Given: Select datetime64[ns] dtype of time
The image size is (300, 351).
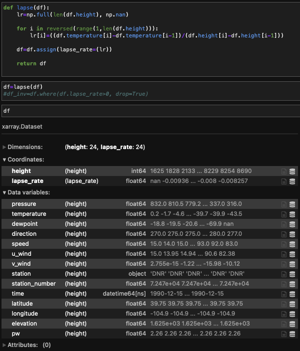Looking at the screenshot, I should 124,294.
